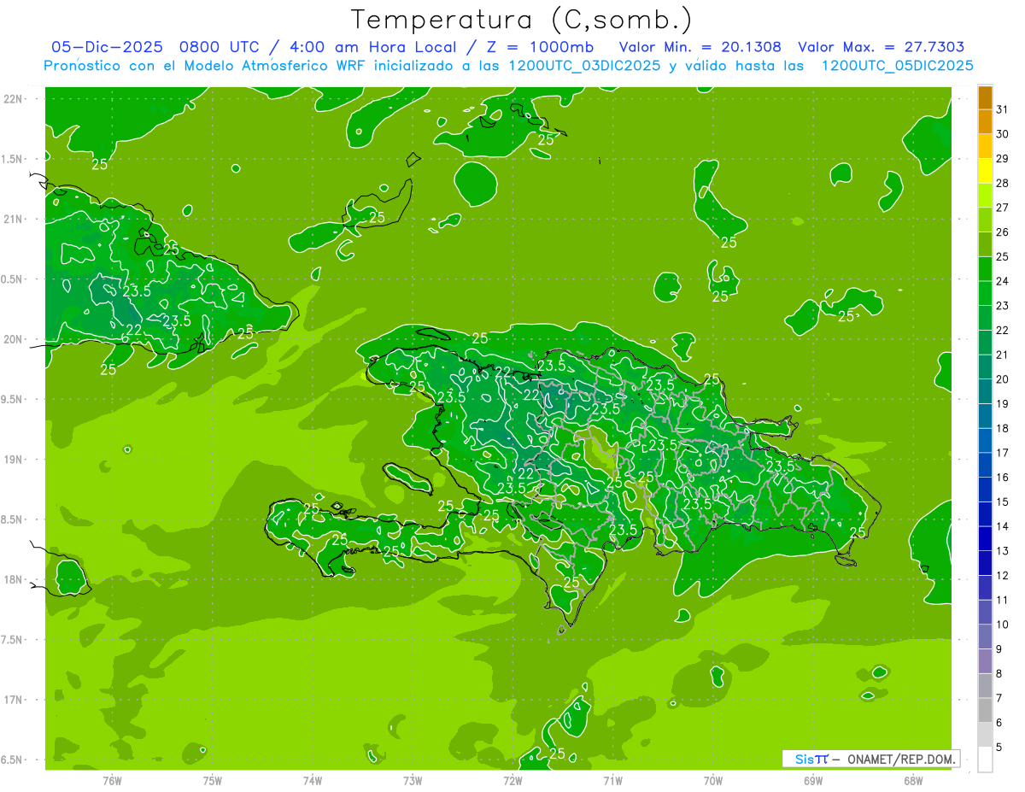Click the '05-Dic-2025' date text
The height and width of the screenshot is (792, 1025).
(107, 47)
